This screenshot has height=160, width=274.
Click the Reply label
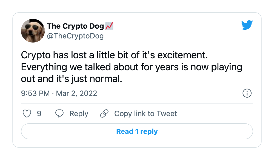tap(79, 113)
